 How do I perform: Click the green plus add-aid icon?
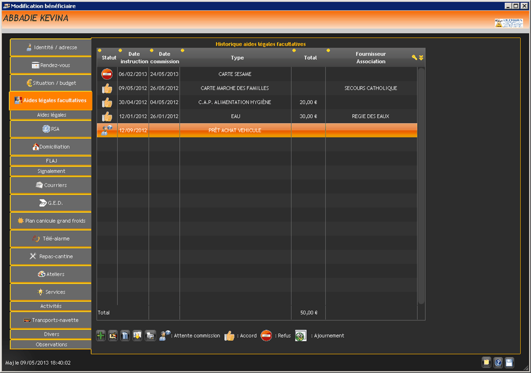(x=101, y=336)
